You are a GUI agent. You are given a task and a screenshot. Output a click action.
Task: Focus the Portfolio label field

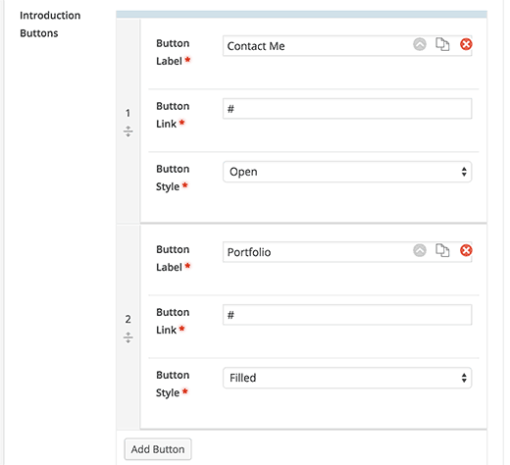coord(347,252)
